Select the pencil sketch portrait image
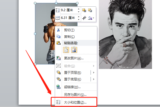160x107 pixels. pos(125,34)
